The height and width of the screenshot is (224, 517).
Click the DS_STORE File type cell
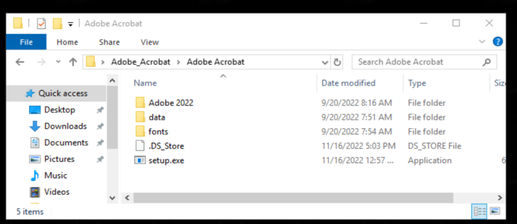point(435,146)
